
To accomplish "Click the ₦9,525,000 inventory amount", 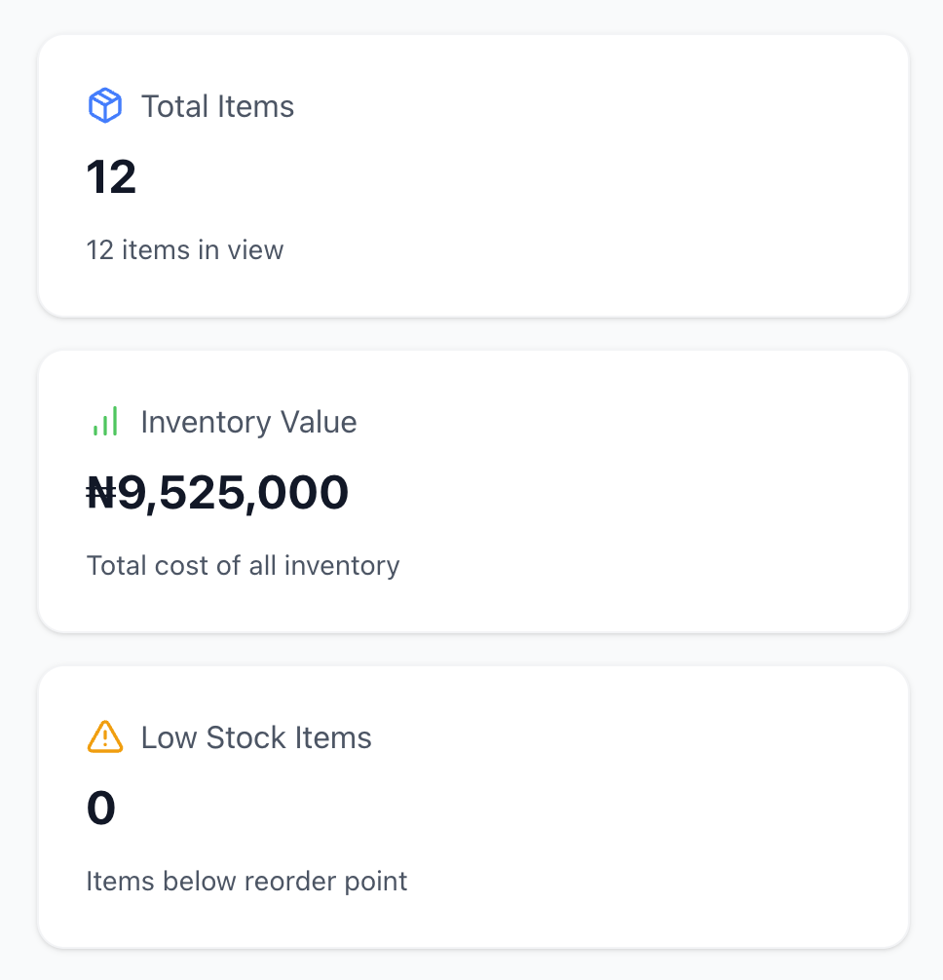I will (x=217, y=493).
